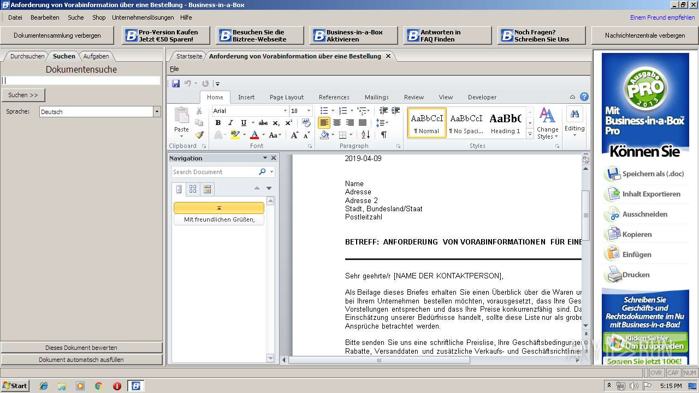Click the Bullets list icon
This screenshot has height=393, width=699.
[x=324, y=111]
